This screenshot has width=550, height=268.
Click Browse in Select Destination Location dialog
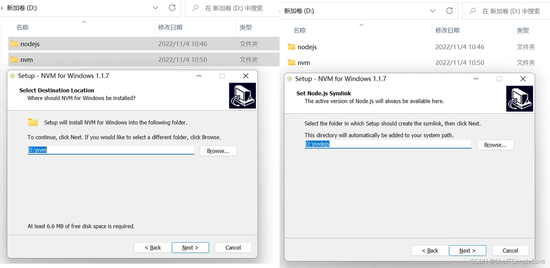pos(218,151)
